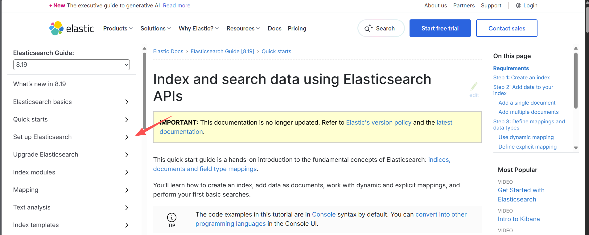Expand the Upgrade Elasticsearch chevron
The image size is (589, 235).
tap(126, 155)
